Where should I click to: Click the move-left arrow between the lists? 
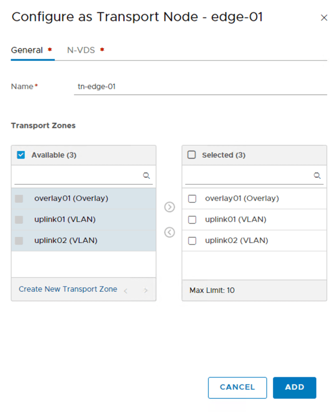point(170,233)
